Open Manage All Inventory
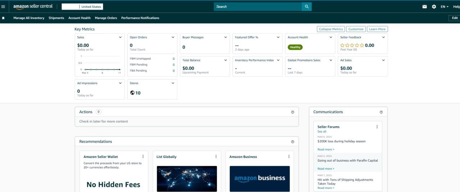This screenshot has width=460, height=192. pos(29,18)
